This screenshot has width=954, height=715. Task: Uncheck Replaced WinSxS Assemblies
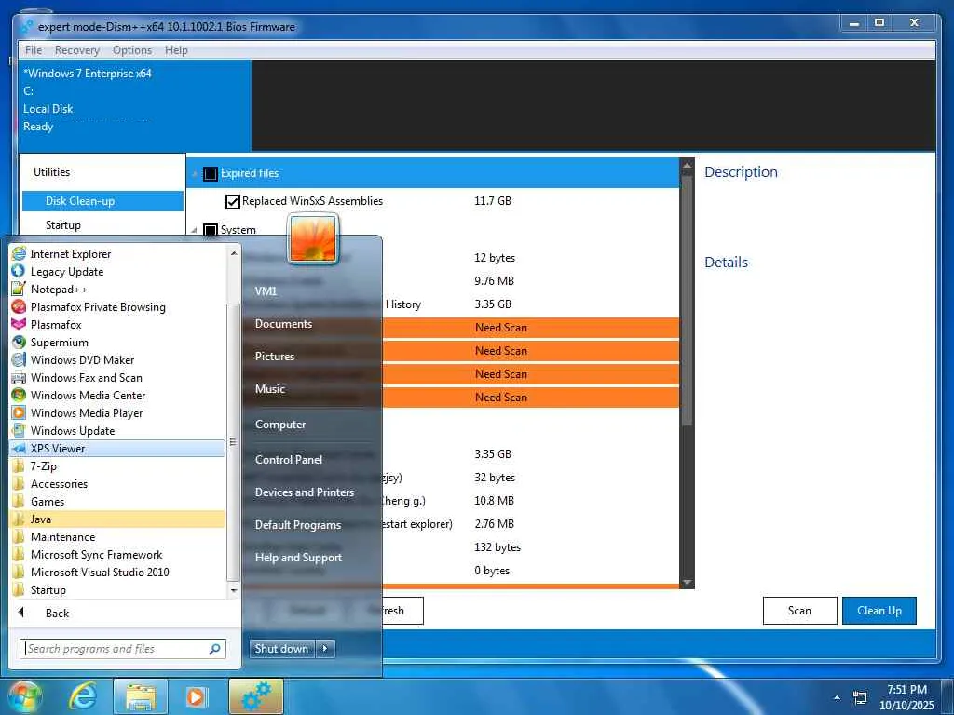(x=232, y=201)
